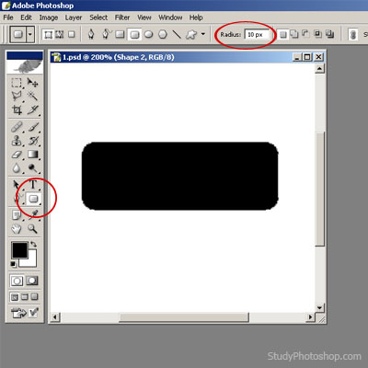The image size is (368, 368).
Task: Select the Hand tool
Action: coord(17,229)
